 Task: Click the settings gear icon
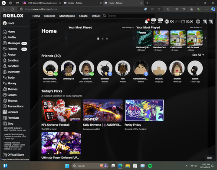198,22
